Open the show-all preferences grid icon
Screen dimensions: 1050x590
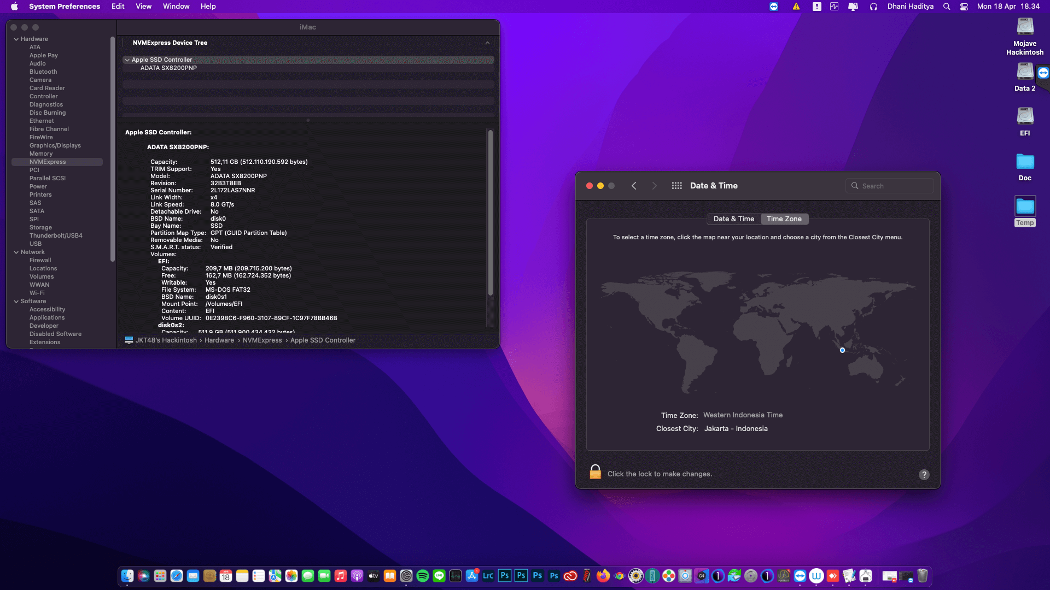tap(676, 186)
